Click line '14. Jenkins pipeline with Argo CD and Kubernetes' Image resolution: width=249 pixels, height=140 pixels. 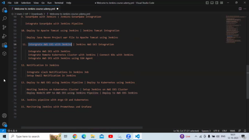(55, 100)
